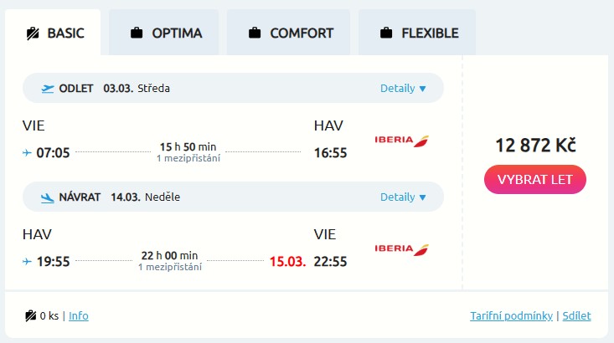Viewport: 614px width, 343px height.
Task: Click the landing plane icon beside NÁVRAT
Action: coord(47,197)
